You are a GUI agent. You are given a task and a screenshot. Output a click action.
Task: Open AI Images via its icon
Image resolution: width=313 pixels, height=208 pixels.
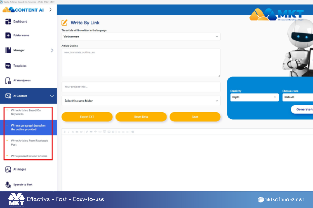click(8, 170)
